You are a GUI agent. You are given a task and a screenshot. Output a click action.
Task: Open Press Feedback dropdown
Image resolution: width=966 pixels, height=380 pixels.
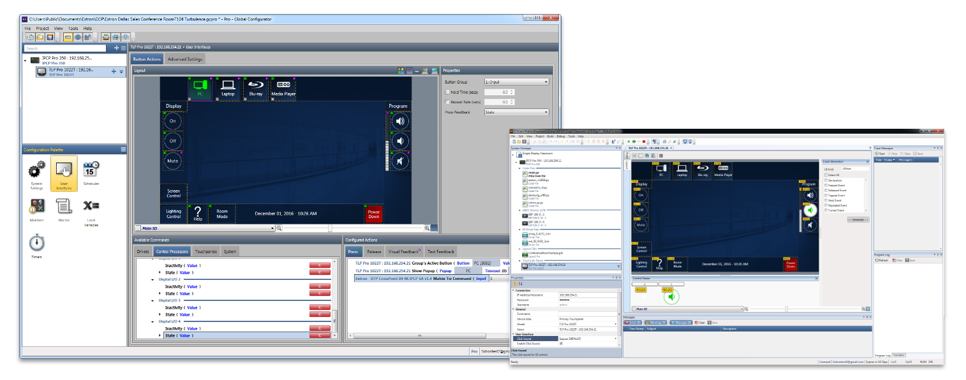pos(516,112)
